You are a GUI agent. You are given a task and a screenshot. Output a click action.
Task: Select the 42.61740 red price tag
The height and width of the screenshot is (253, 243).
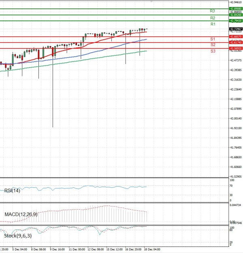[236, 43]
